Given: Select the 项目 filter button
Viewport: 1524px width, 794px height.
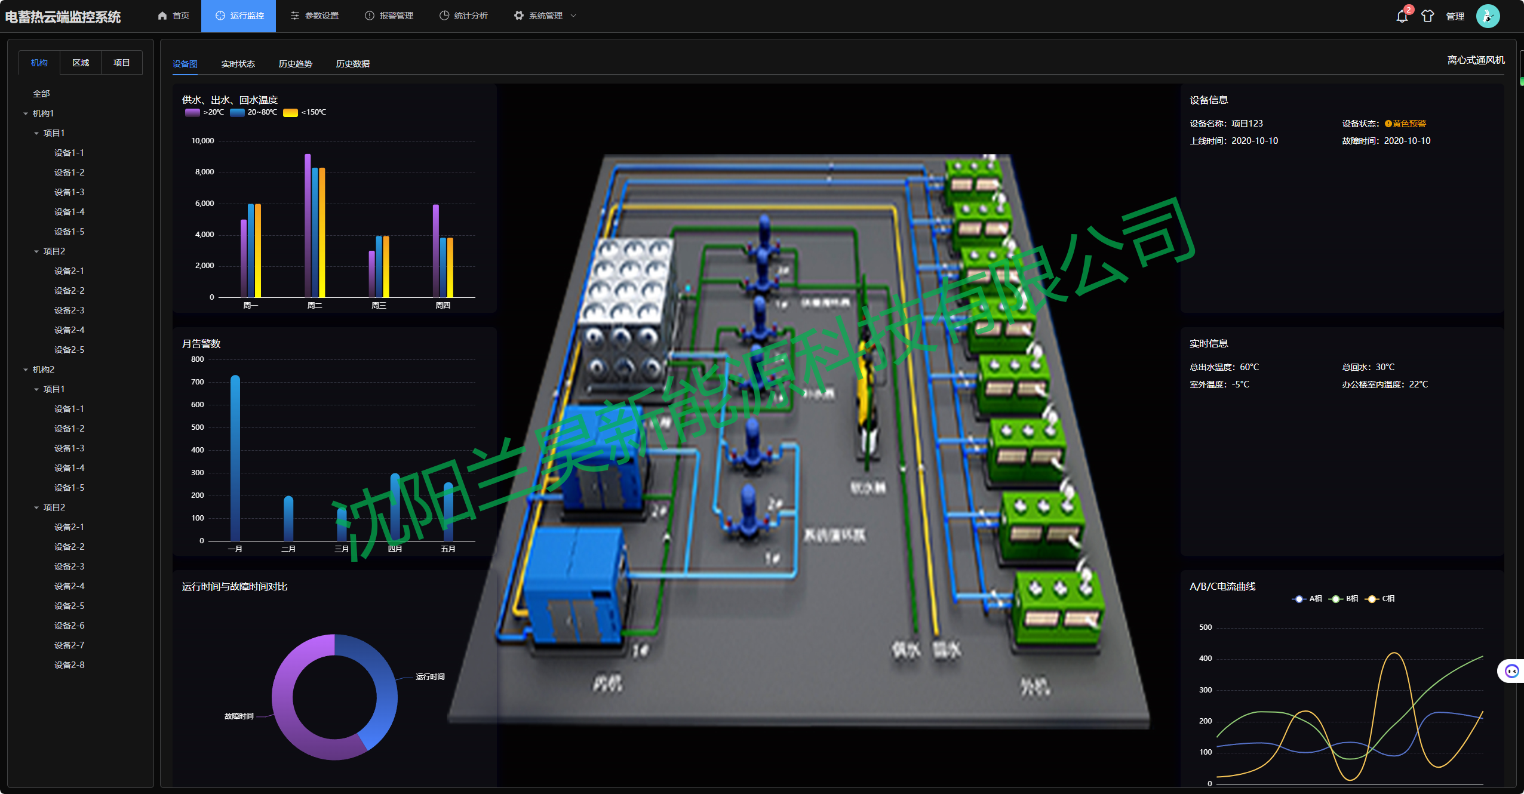Looking at the screenshot, I should click(121, 63).
